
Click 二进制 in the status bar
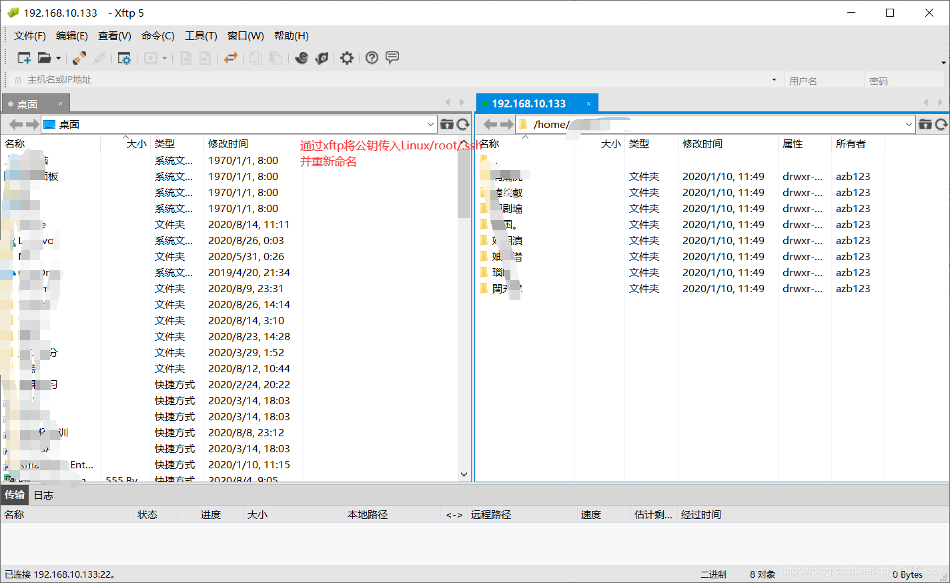point(713,574)
